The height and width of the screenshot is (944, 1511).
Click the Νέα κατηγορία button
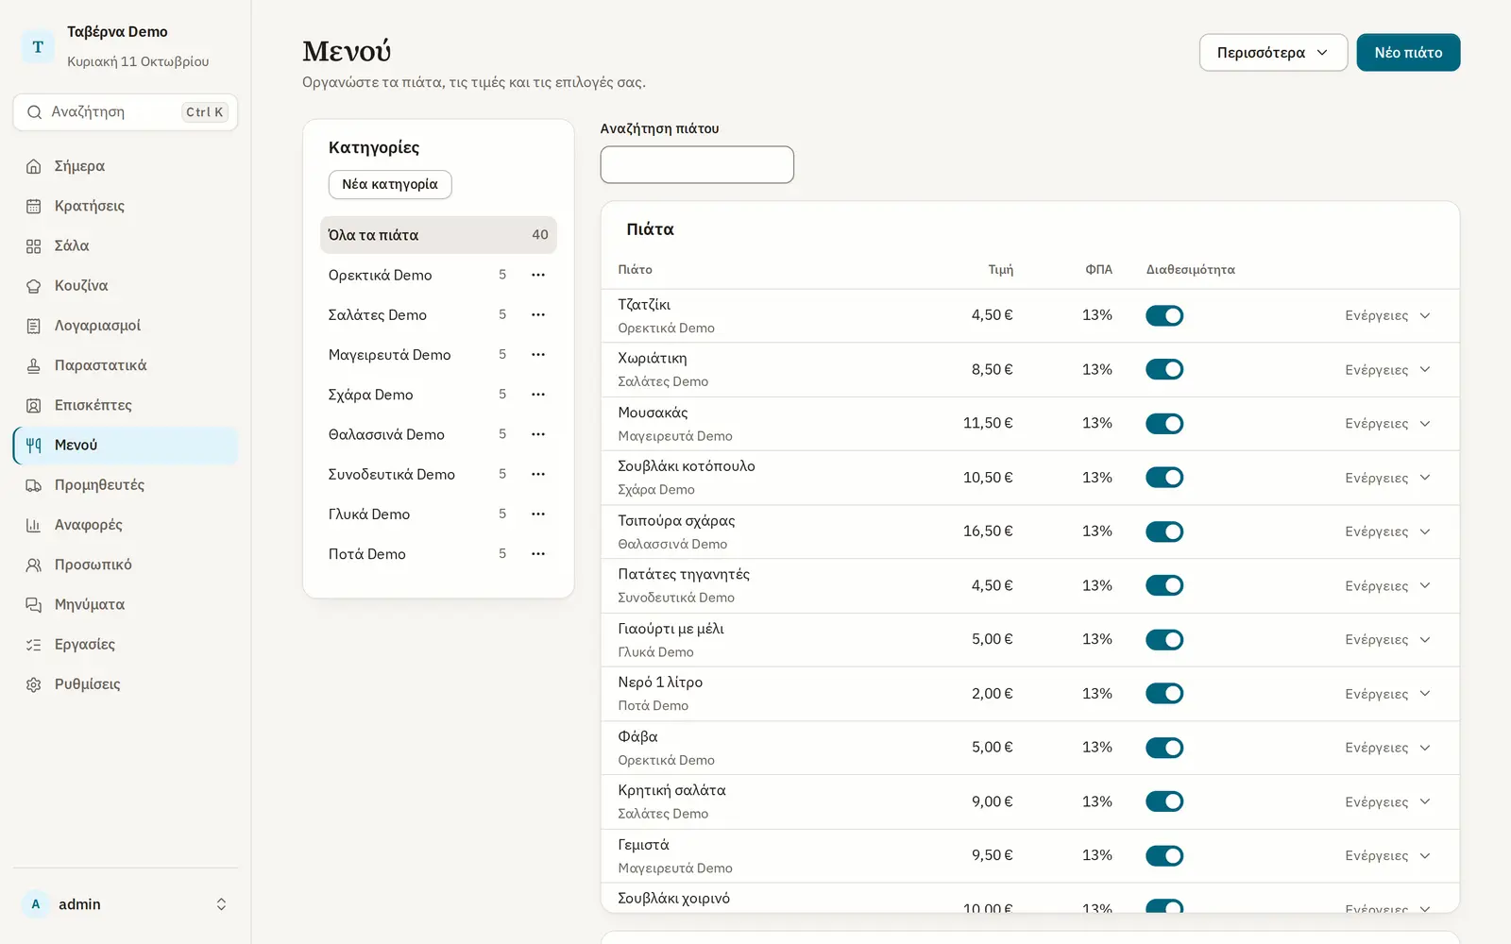click(390, 185)
